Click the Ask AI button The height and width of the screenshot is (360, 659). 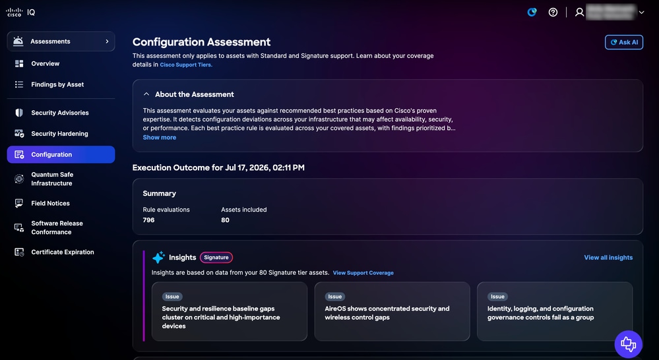pos(623,42)
